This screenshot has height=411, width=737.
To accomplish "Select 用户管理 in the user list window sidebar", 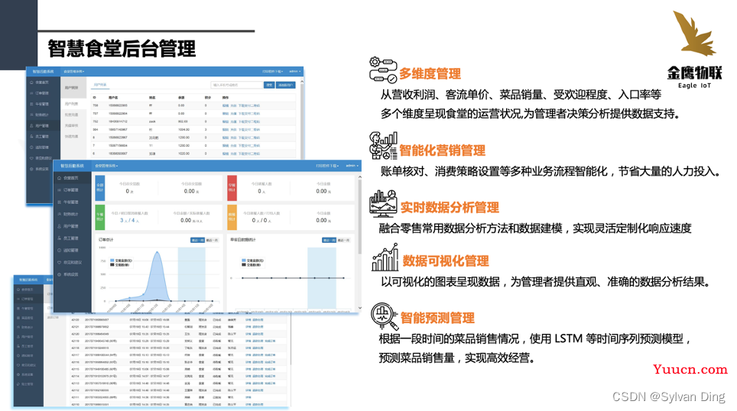I will pos(40,126).
